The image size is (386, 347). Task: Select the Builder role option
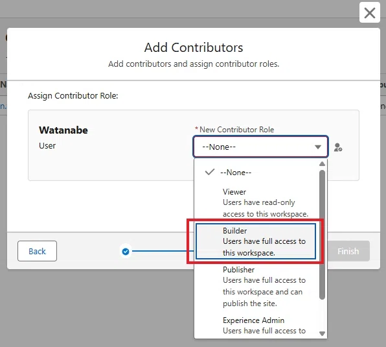click(256, 241)
